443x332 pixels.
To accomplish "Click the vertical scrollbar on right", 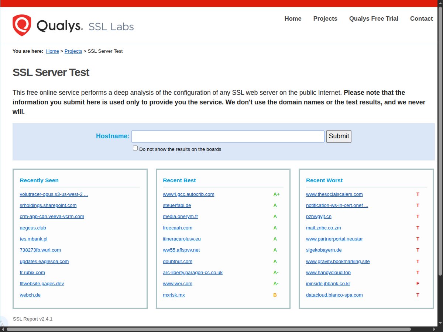I will point(440,140).
